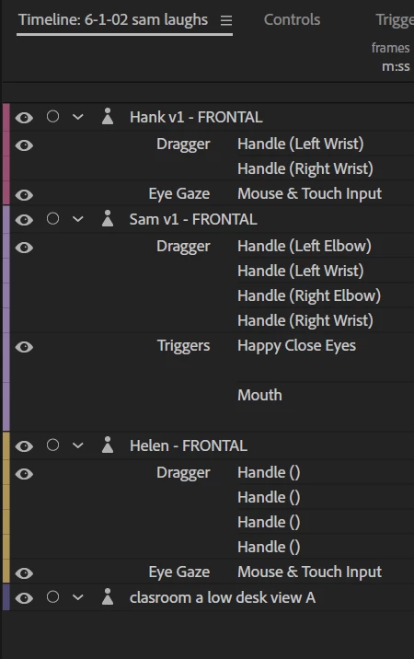Hide the Hank v1 - FRONTAL track

tap(24, 118)
